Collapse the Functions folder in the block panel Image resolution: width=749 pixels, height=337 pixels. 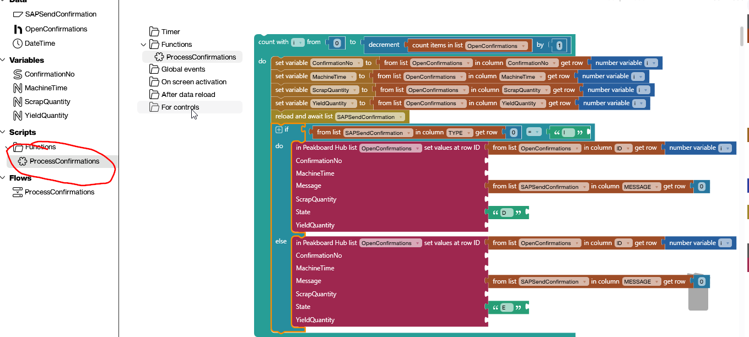(144, 44)
